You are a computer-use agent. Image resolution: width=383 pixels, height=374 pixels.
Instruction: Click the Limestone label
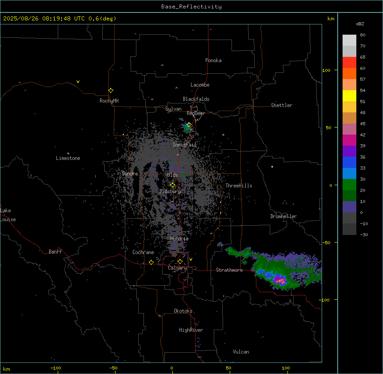68,158
